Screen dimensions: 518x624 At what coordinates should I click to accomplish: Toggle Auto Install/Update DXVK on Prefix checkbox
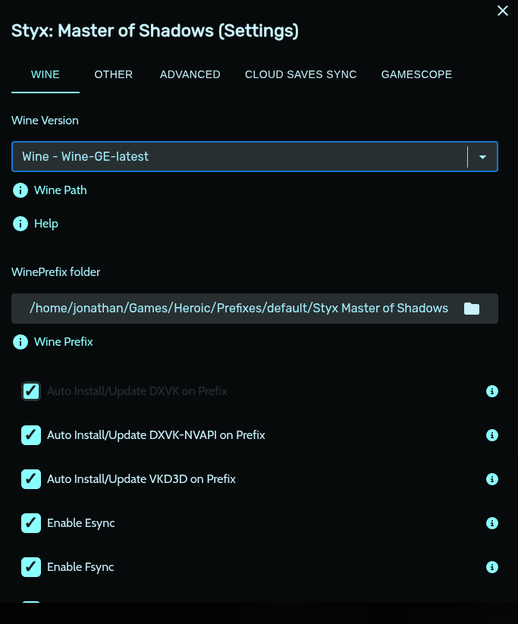click(31, 391)
